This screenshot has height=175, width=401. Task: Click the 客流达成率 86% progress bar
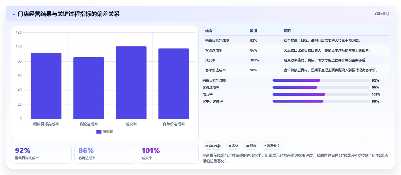(x=321, y=87)
